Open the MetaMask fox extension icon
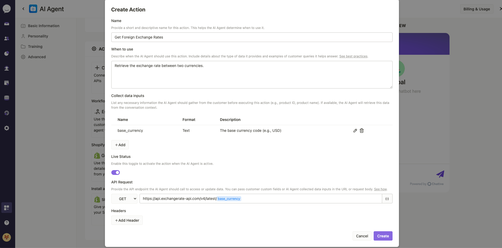This screenshot has height=248, width=502. (7, 237)
